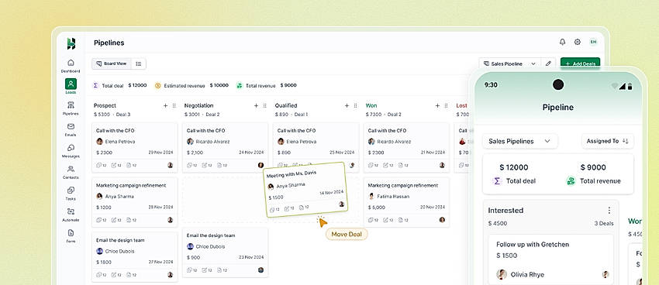The image size is (659, 285).
Task: Click the Qualified column title
Action: (x=286, y=106)
